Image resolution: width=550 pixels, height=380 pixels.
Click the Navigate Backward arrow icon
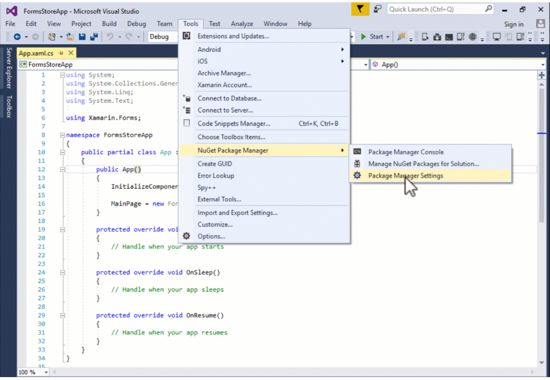coord(17,37)
